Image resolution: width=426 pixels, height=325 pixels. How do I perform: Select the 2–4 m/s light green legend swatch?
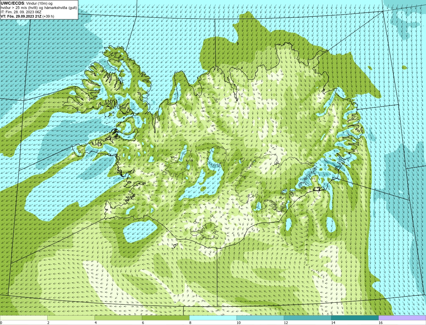(x=71, y=318)
